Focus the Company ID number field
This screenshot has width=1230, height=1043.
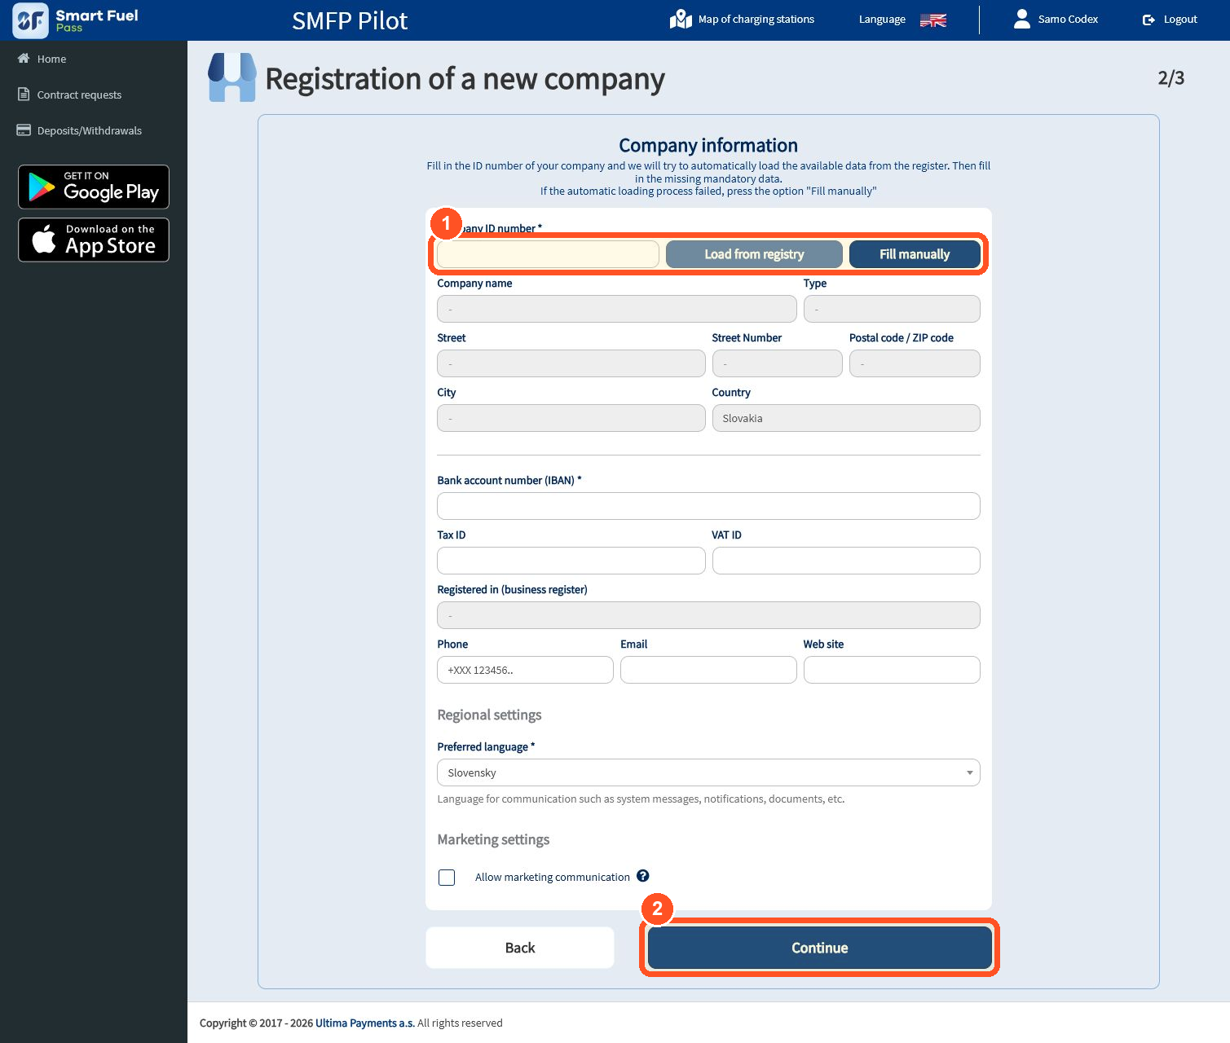click(x=548, y=254)
